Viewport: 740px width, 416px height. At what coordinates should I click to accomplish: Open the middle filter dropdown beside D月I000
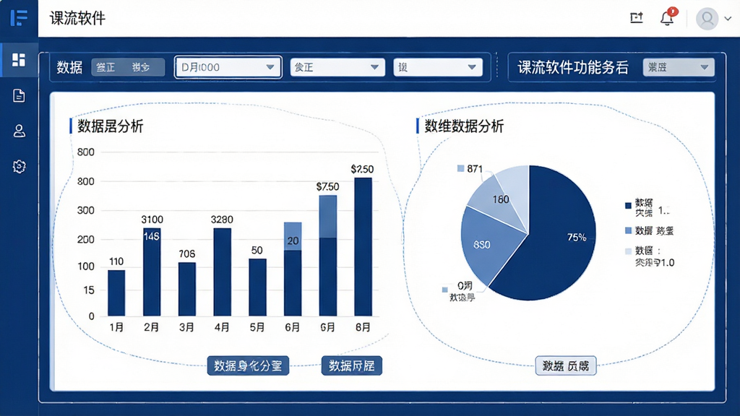point(337,67)
